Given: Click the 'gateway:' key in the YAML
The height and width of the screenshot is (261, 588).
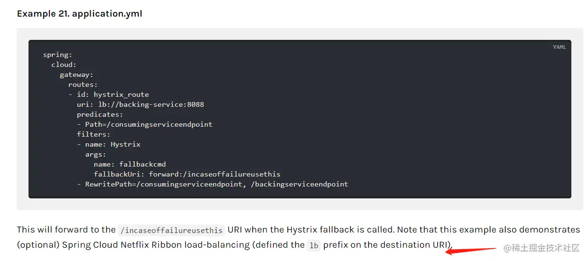Looking at the screenshot, I should click(76, 75).
